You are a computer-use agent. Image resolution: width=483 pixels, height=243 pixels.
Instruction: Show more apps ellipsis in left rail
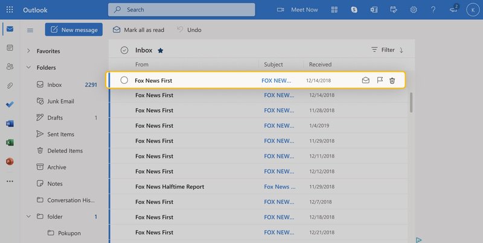(x=10, y=181)
